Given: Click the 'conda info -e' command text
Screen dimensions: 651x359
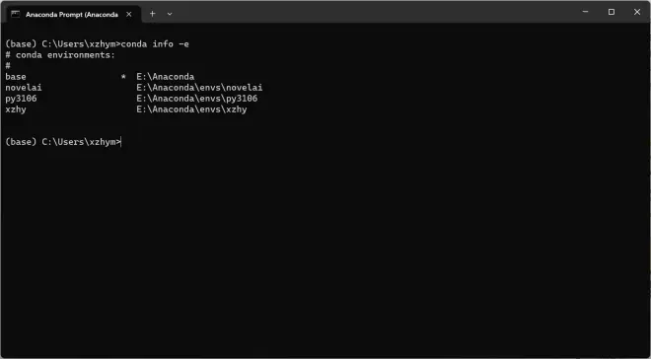Looking at the screenshot, I should [155, 44].
